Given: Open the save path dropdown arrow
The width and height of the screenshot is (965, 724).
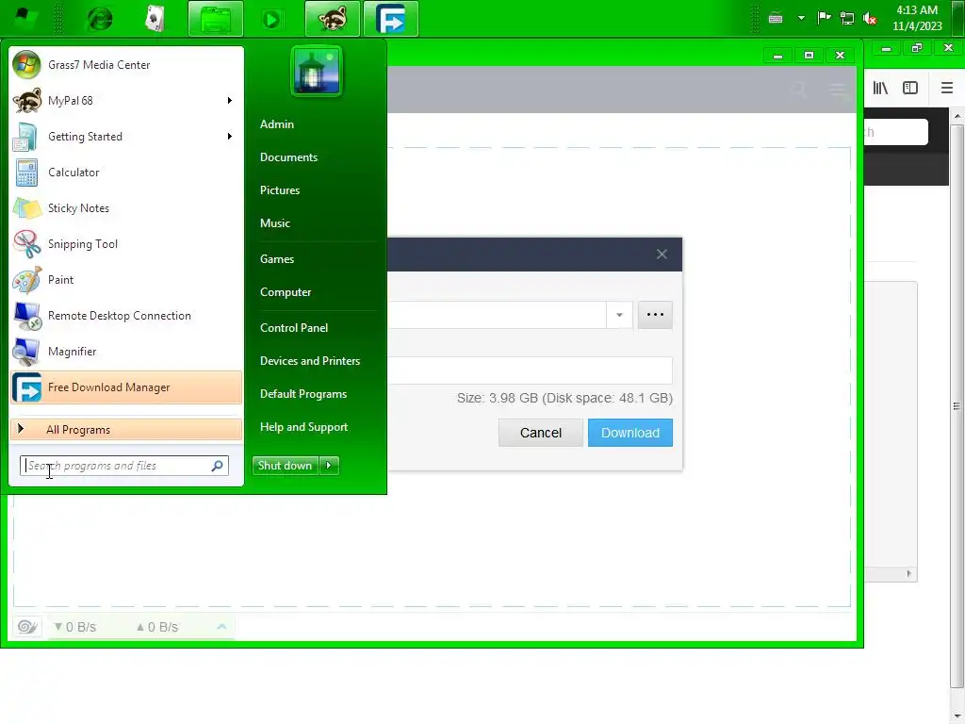Looking at the screenshot, I should [619, 315].
